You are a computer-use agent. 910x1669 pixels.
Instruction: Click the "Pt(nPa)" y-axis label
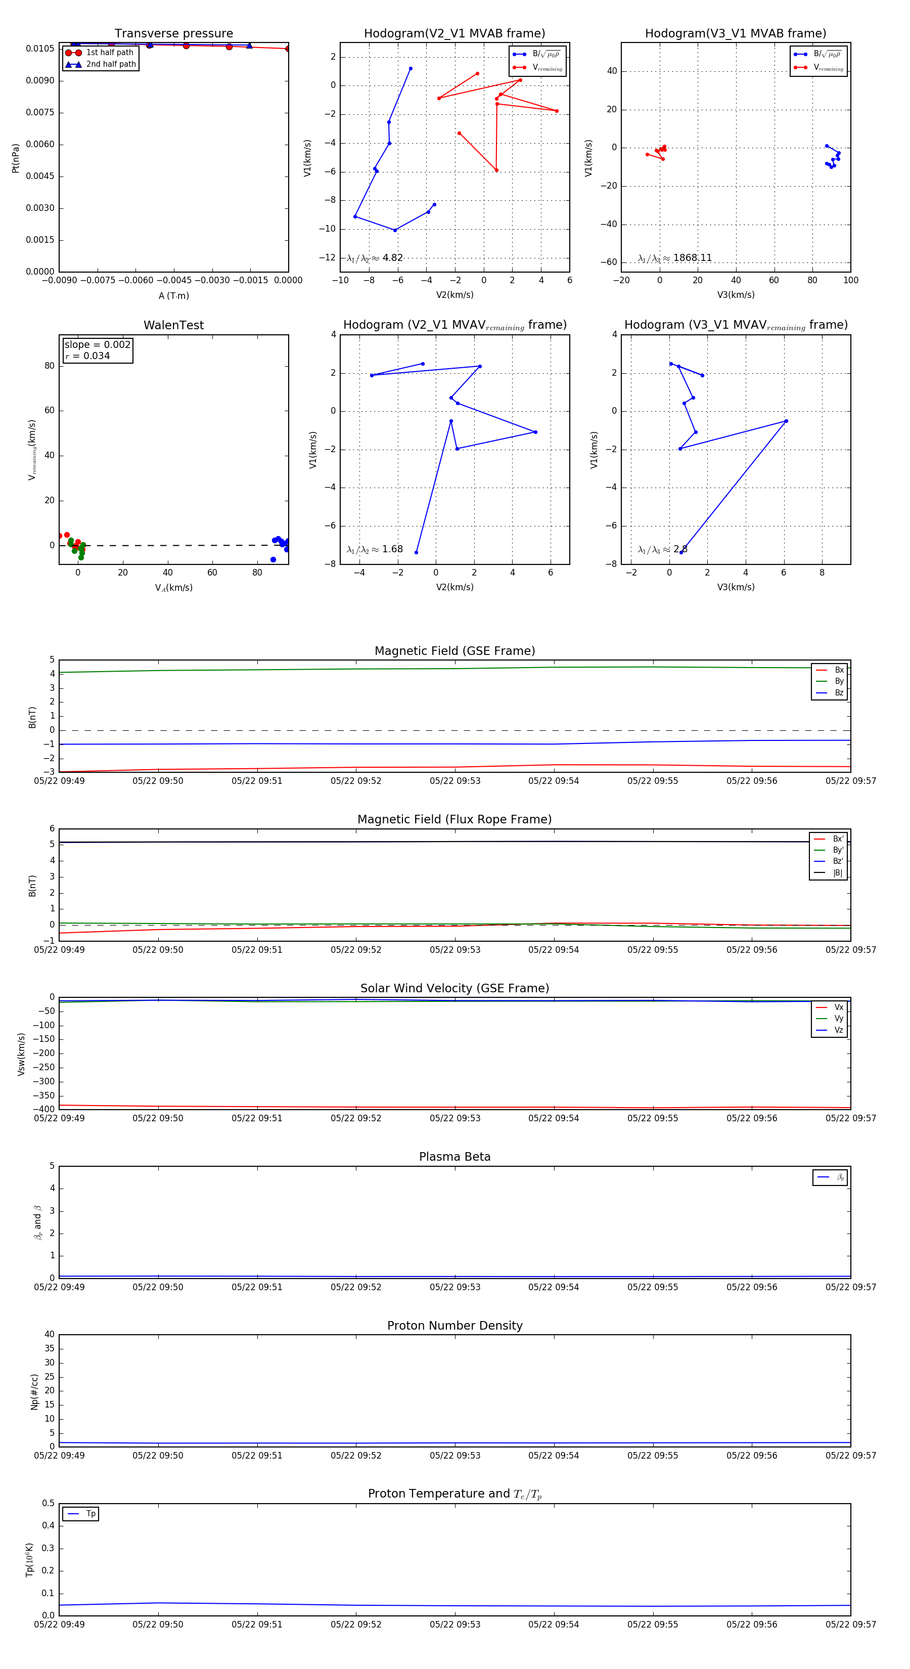click(16, 158)
